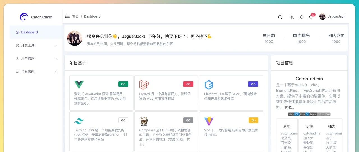Screen dimensions: 359x152
Task: Open the search magnifier icon
Action: (x=280, y=17)
